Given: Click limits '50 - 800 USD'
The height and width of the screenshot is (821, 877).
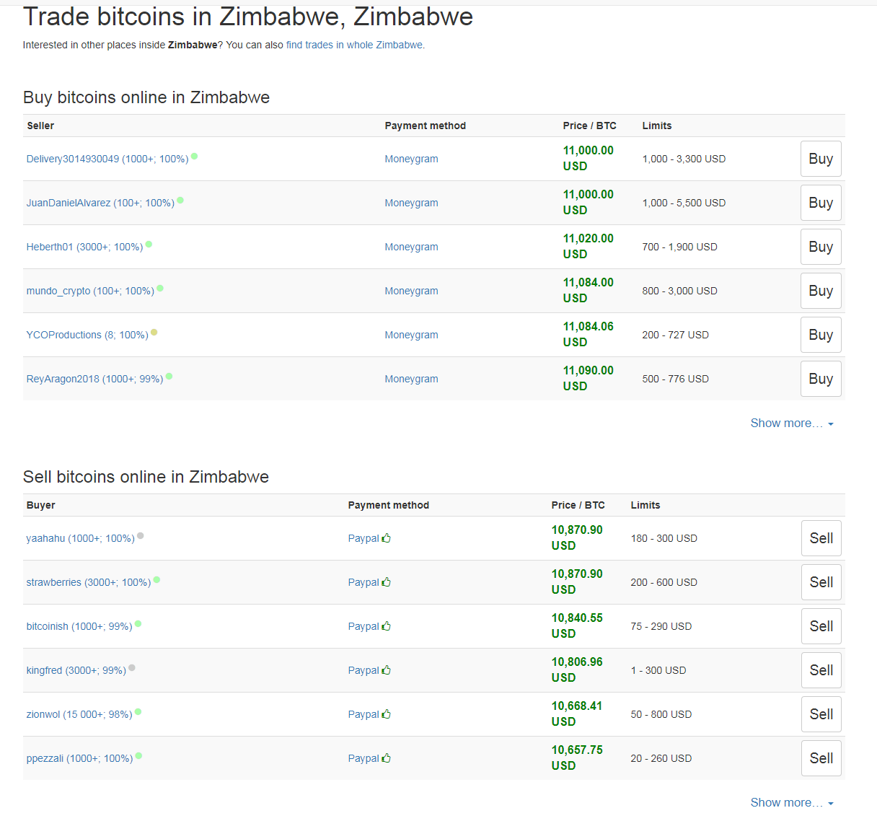Looking at the screenshot, I should tap(661, 714).
